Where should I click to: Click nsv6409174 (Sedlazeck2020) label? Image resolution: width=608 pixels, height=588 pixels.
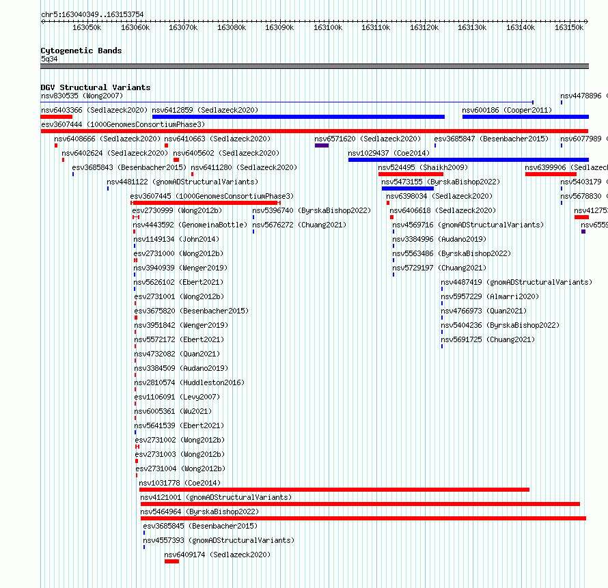(217, 555)
